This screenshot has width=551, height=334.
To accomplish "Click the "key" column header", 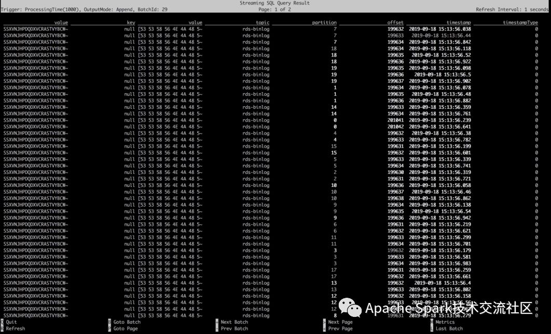I will 131,22.
